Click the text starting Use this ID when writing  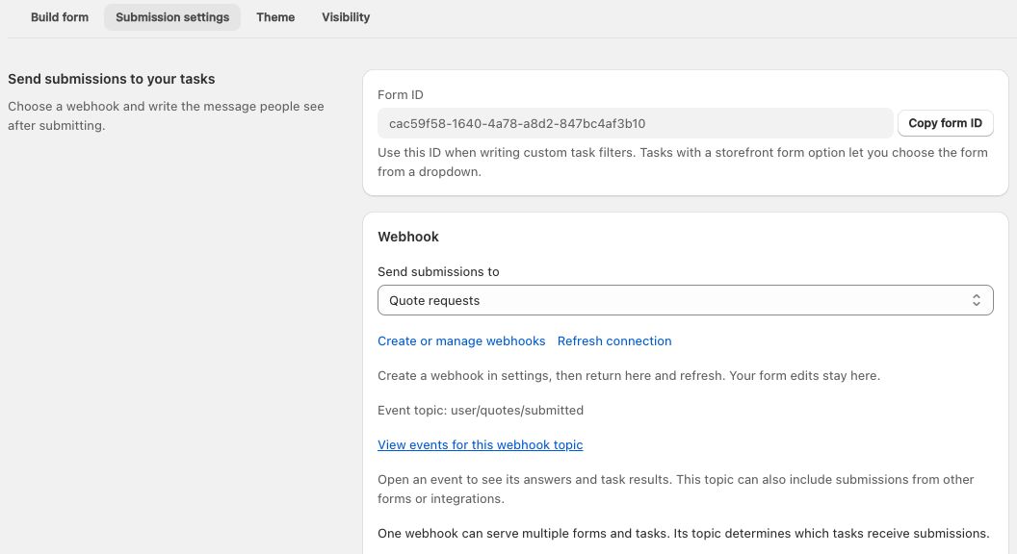point(682,162)
